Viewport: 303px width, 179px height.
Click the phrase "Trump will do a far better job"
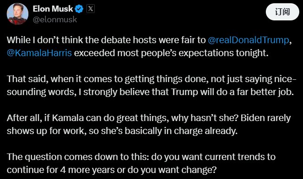pyautogui.click(x=232, y=92)
